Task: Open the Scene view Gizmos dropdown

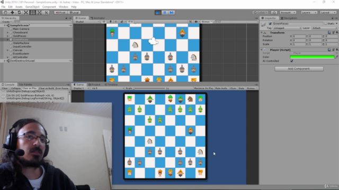Action: [207, 22]
